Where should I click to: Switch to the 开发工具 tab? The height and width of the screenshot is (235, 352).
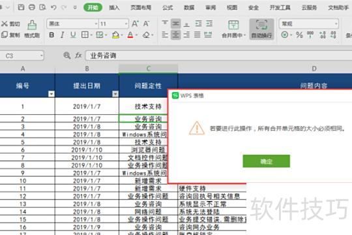[x=280, y=7]
